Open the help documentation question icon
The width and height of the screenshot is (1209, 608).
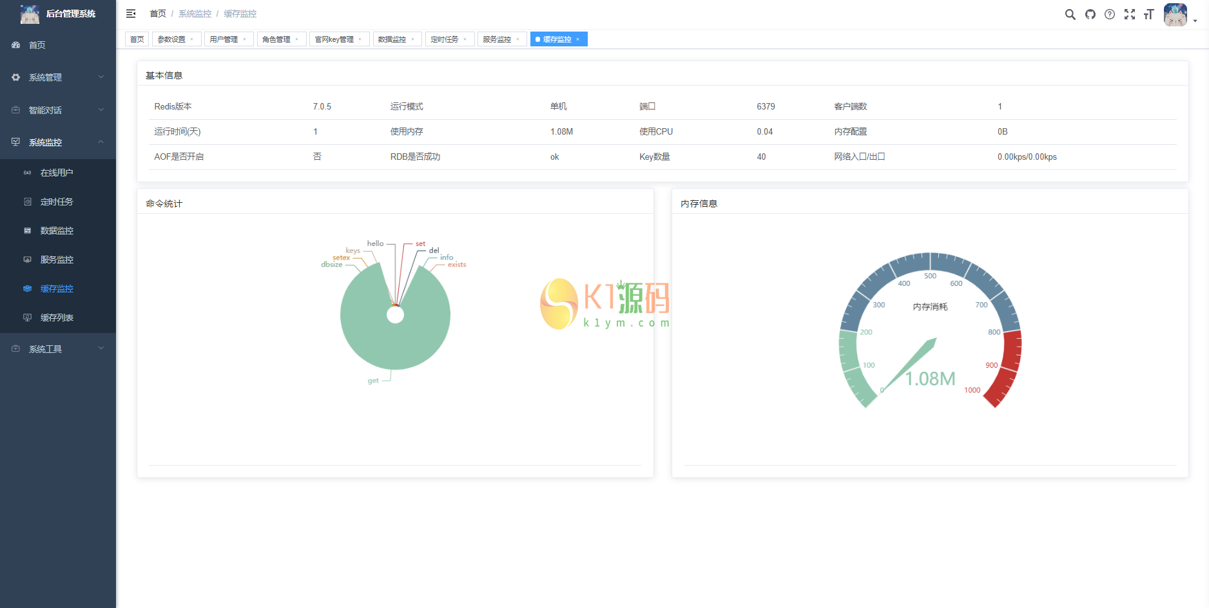coord(1109,14)
